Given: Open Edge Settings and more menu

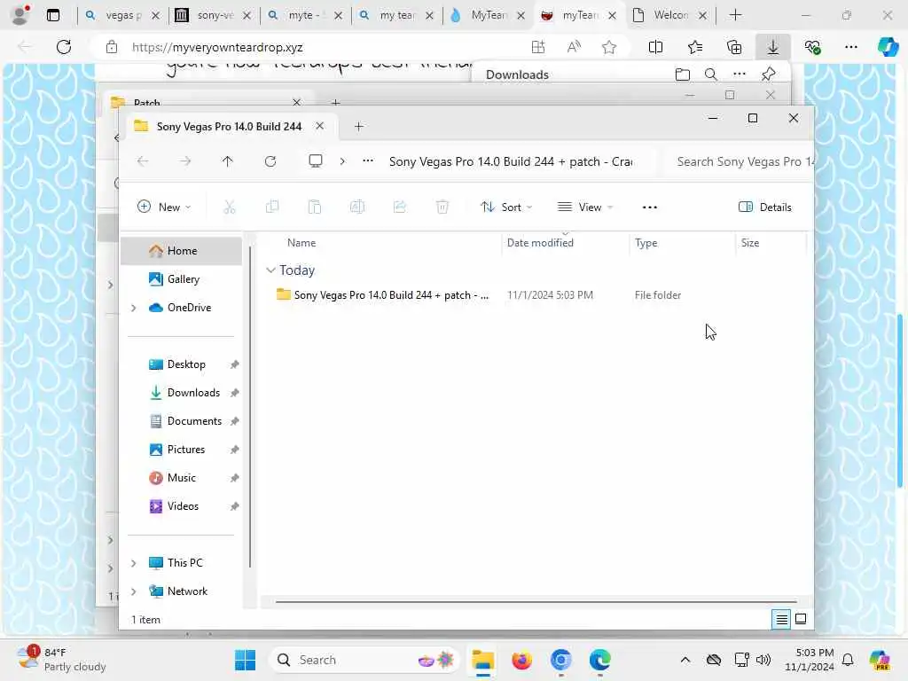Looking at the screenshot, I should coord(851,47).
